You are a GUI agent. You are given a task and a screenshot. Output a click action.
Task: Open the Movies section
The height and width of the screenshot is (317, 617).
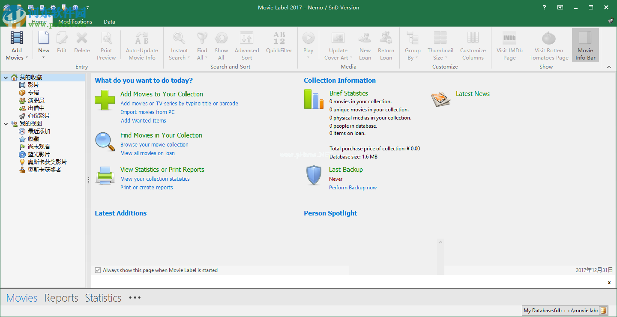(22, 298)
